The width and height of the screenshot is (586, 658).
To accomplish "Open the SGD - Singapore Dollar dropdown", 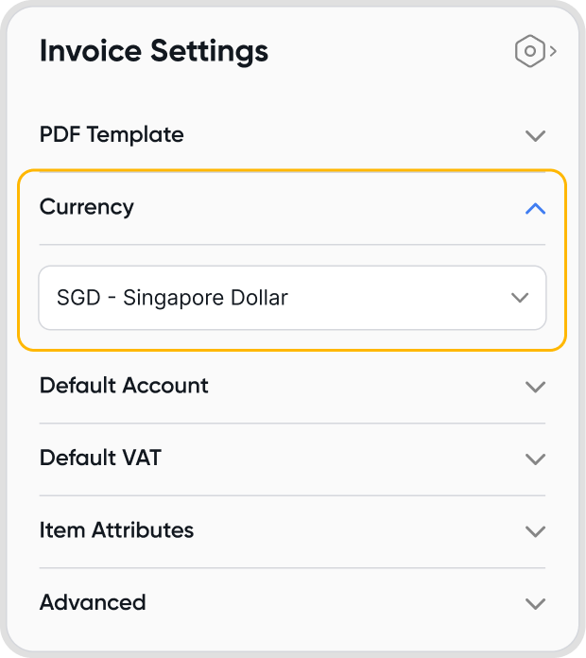I will [x=292, y=298].
